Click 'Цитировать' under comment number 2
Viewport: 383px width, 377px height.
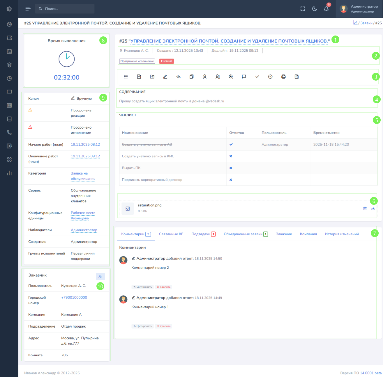143,287
